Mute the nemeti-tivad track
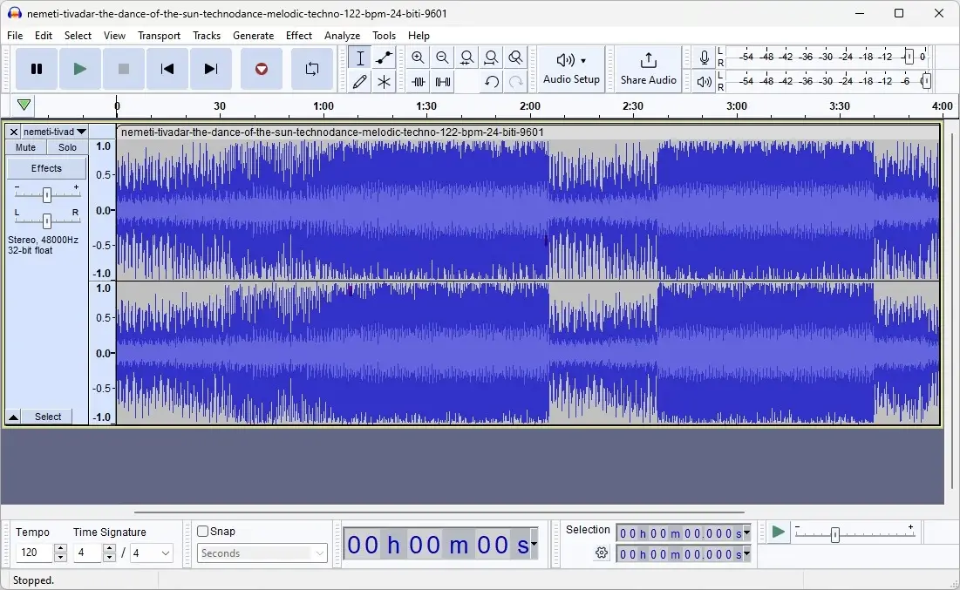 tap(25, 147)
